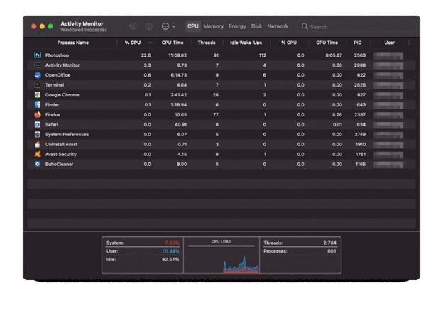Sort by the Process Name column header
Screen dimensions: 443x310
73,43
